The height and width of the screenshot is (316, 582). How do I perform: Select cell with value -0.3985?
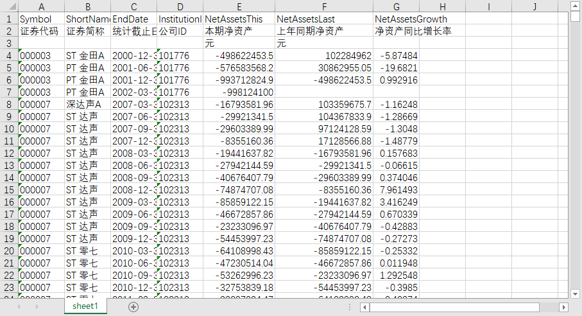397,287
